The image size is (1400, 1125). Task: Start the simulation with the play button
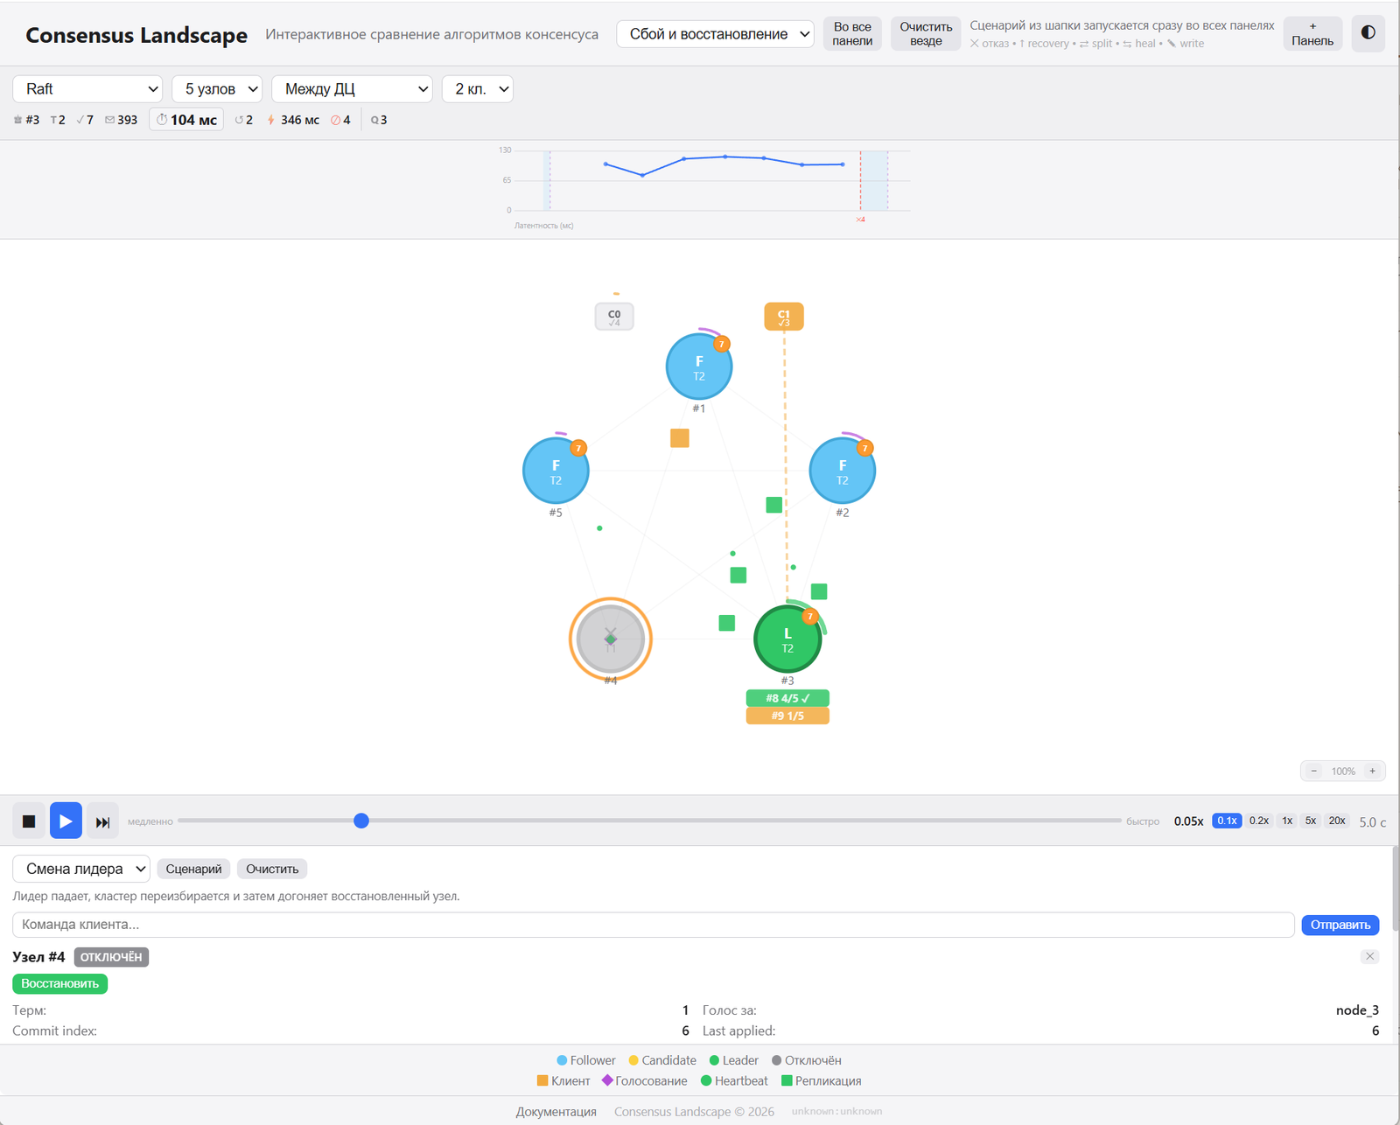tap(66, 821)
